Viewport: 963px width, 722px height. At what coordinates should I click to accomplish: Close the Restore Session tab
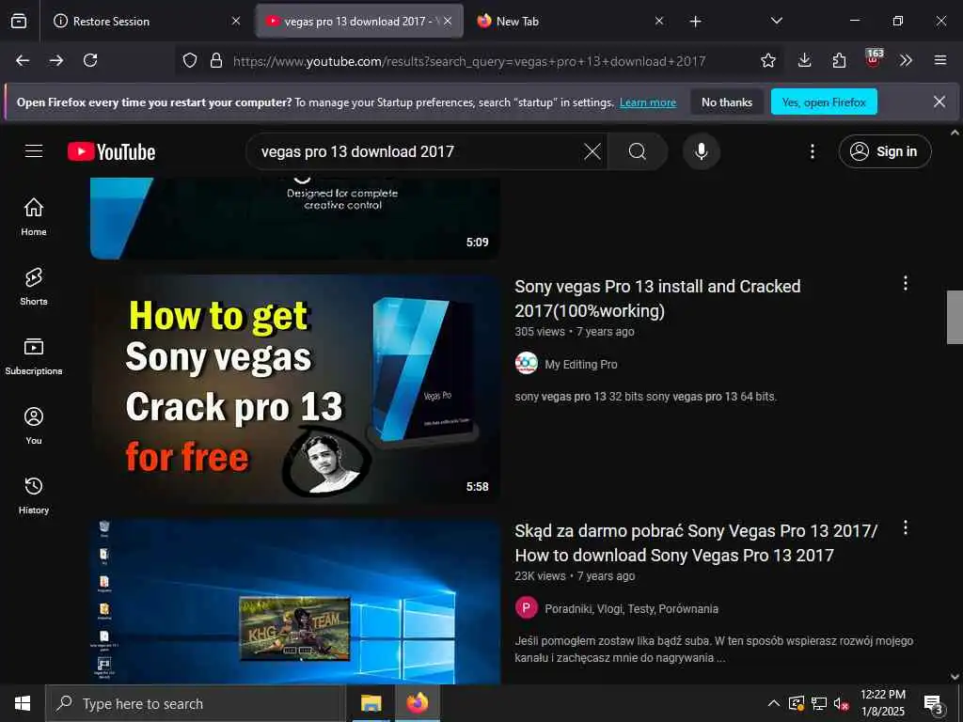pyautogui.click(x=236, y=21)
